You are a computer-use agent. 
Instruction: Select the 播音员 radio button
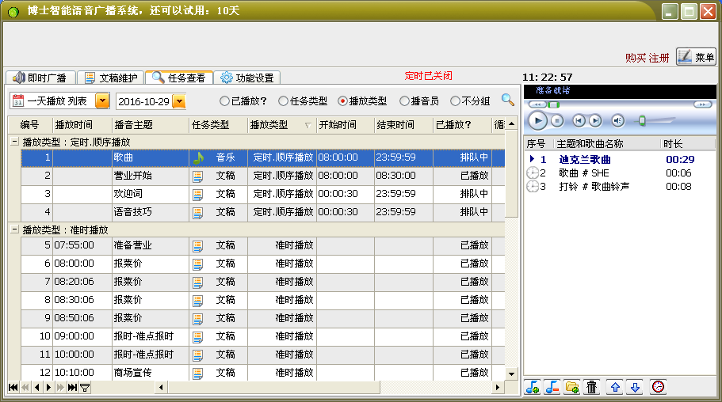click(404, 100)
